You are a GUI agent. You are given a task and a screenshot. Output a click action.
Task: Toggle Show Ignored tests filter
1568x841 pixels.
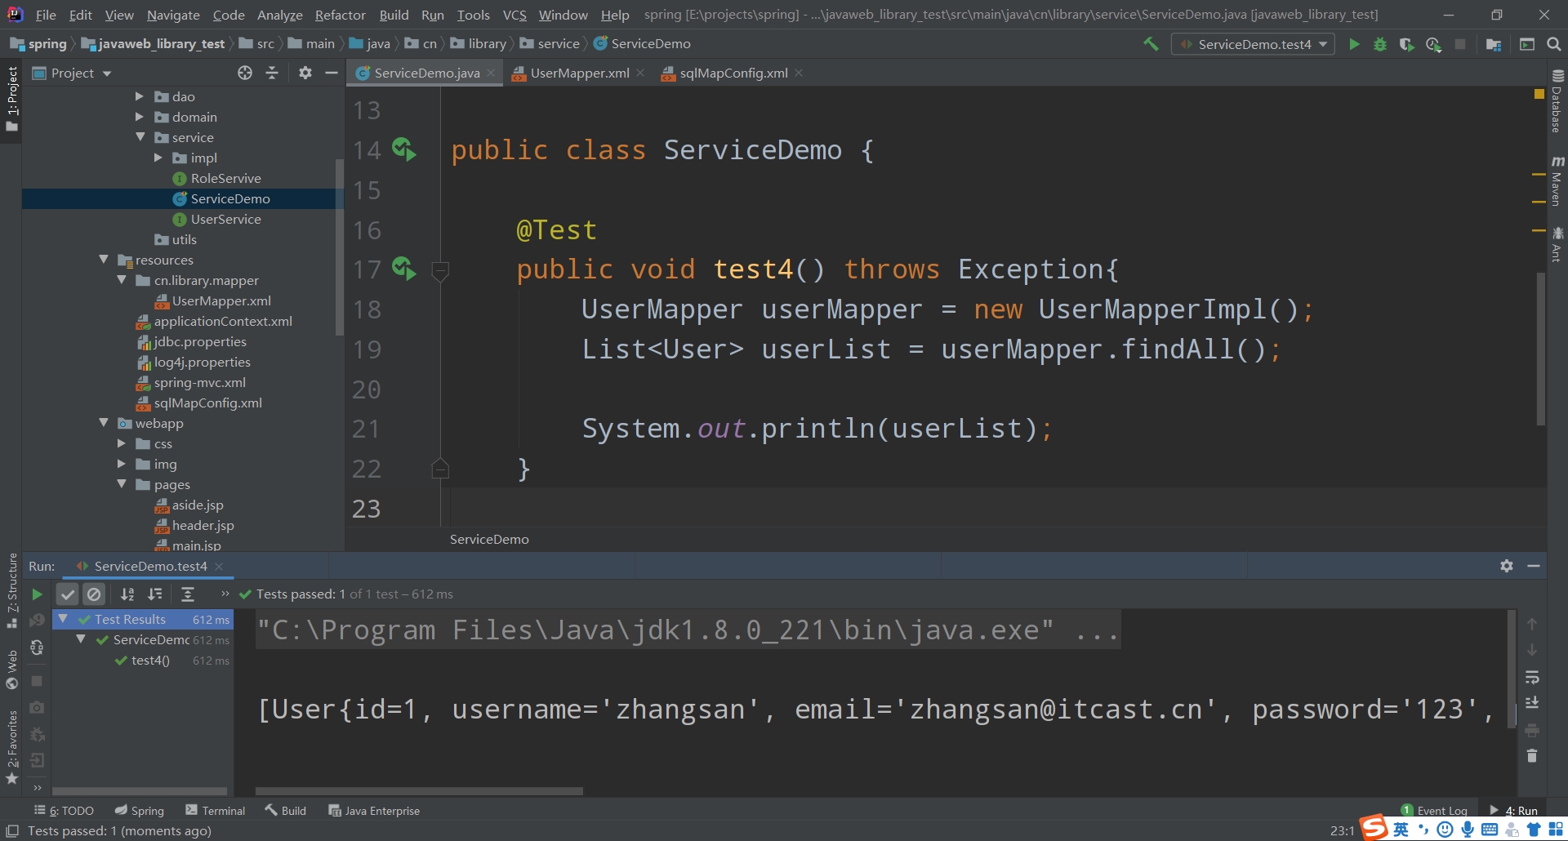pos(96,594)
